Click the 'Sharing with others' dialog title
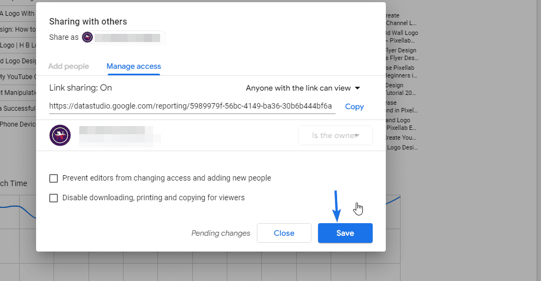This screenshot has width=541, height=281. pos(88,21)
